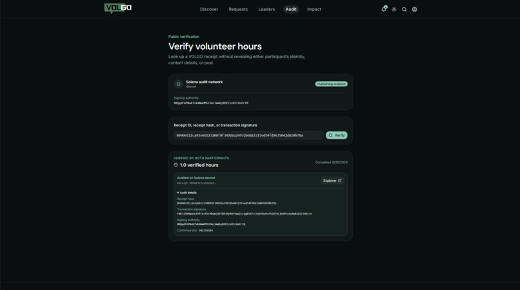
Task: Switch to the Leaders page
Action: pos(266,9)
